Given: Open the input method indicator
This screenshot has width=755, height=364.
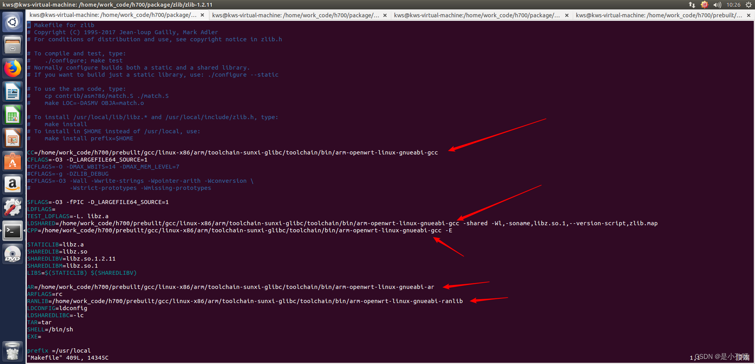Looking at the screenshot, I should 704,5.
